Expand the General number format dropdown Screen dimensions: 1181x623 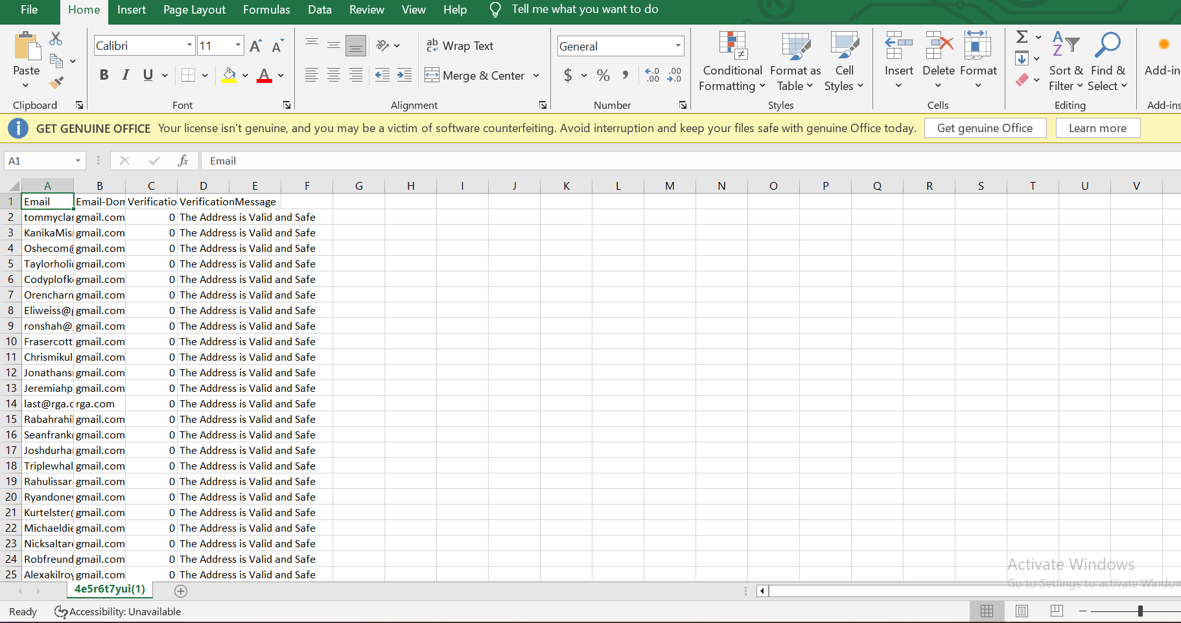coord(678,46)
